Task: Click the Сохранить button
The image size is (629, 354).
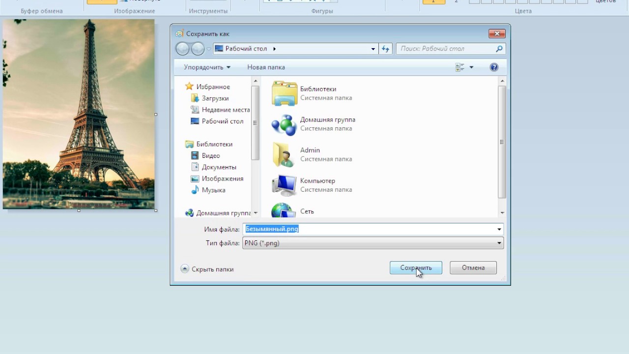Action: 416,268
